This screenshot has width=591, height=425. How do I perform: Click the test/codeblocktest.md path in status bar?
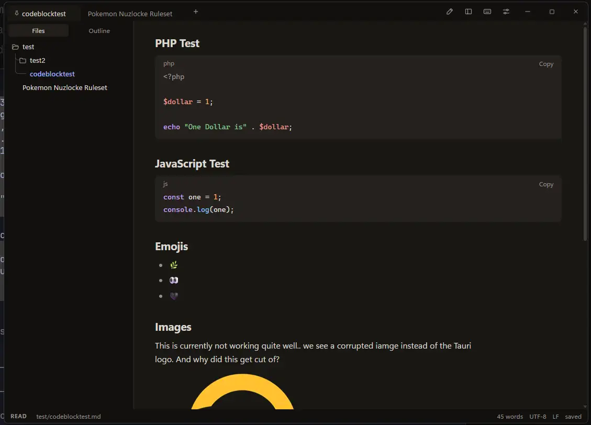pos(69,416)
